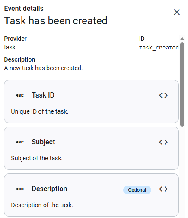
Task: Click the provider value 'task'
Action: pos(10,47)
